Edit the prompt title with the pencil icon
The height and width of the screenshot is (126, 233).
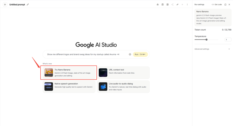(28, 4)
